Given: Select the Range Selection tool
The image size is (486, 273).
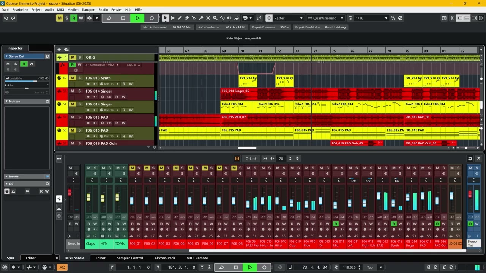Looking at the screenshot, I should point(172,18).
